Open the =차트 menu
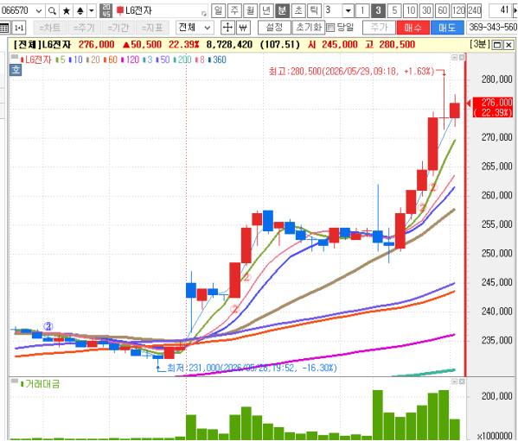 pyautogui.click(x=50, y=28)
